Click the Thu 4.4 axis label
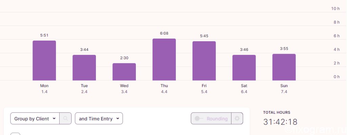The width and height of the screenshot is (347, 135). coord(164,89)
